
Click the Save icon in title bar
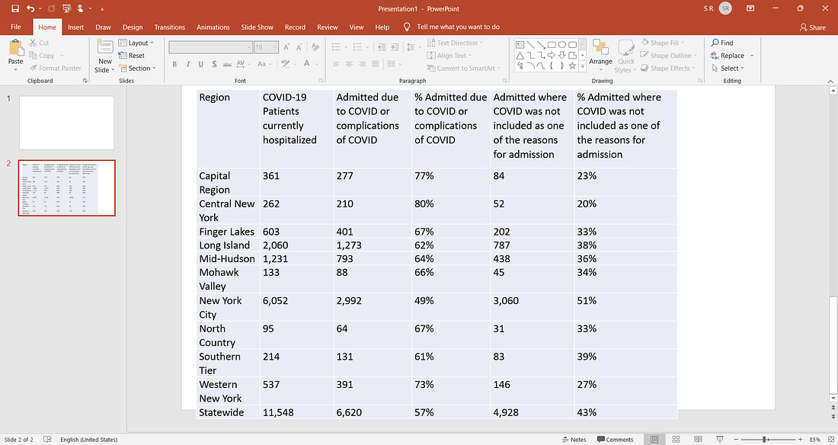15,8
